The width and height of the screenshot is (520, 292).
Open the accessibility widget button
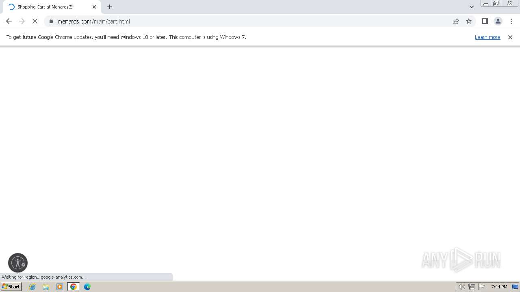click(18, 263)
